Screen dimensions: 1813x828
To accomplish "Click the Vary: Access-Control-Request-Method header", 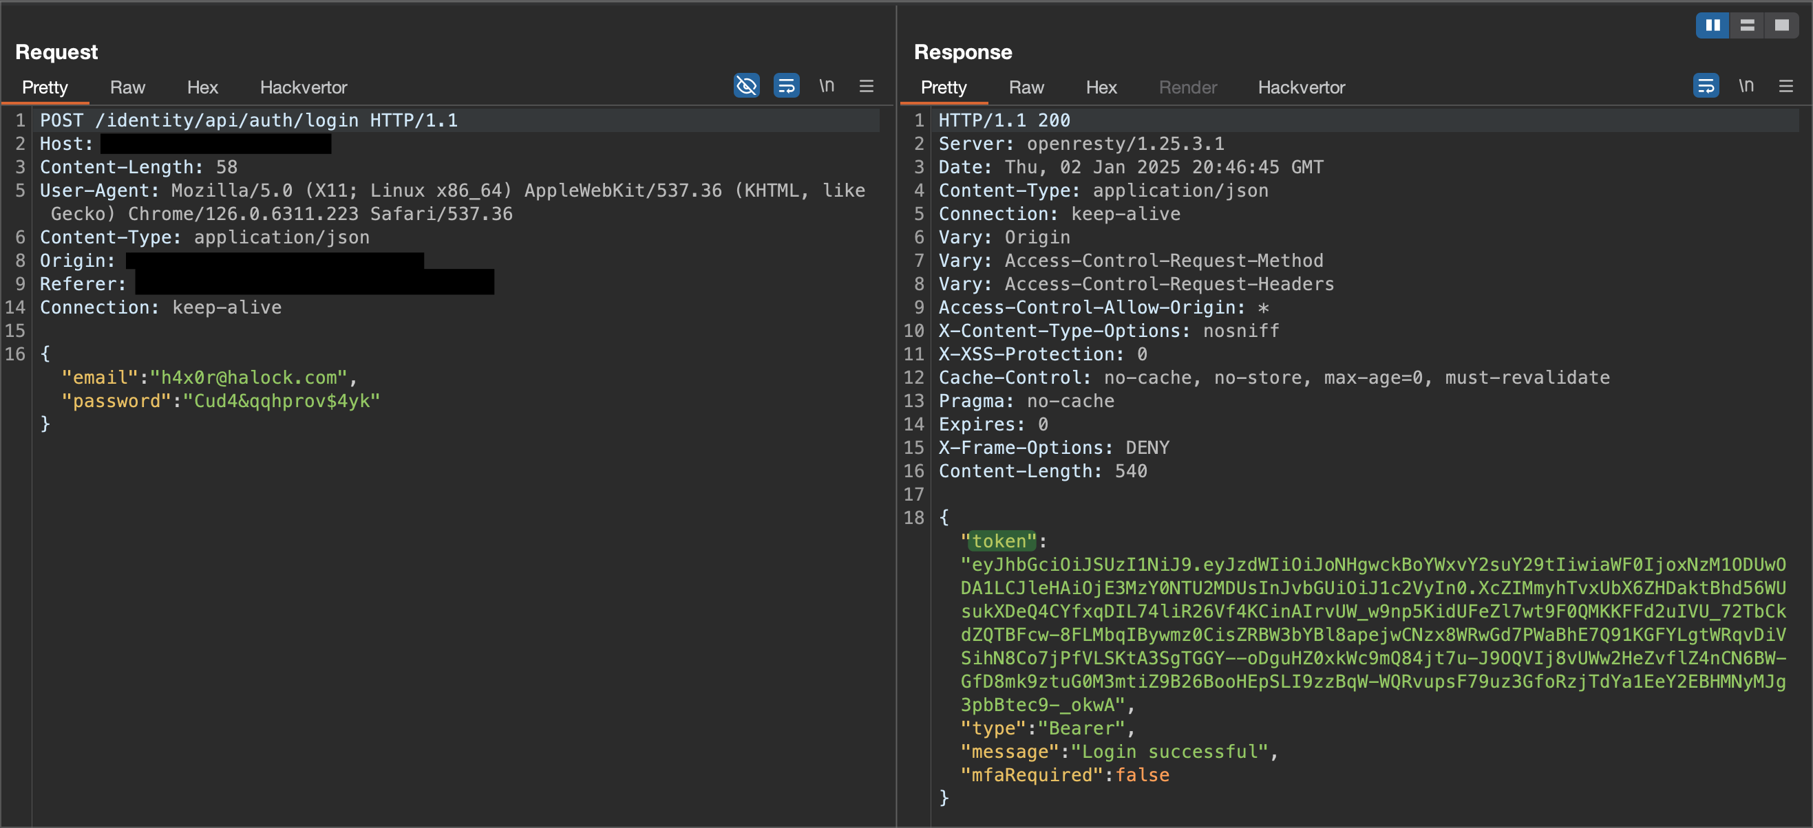I will pyautogui.click(x=1131, y=260).
